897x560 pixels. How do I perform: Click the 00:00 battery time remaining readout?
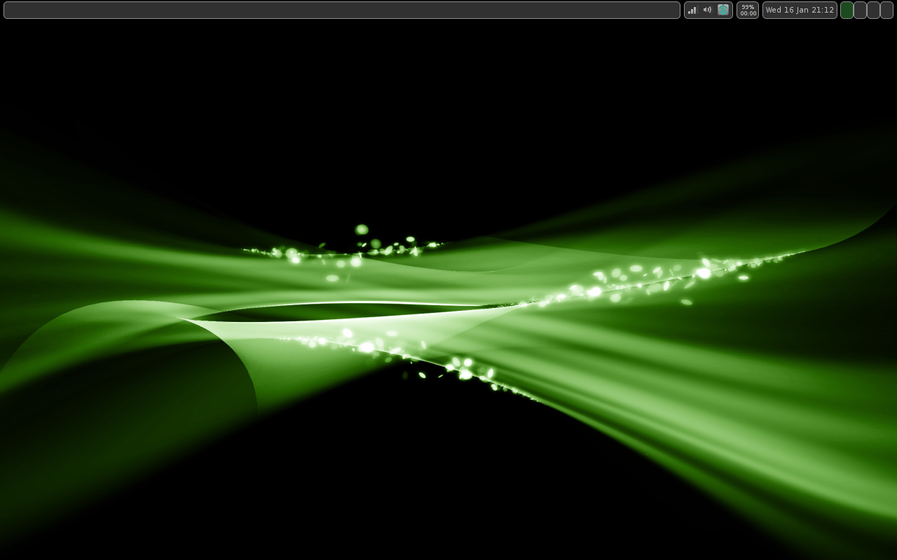(x=748, y=13)
